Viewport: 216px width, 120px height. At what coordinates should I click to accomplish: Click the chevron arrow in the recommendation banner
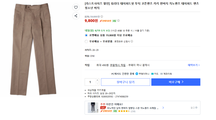(x=163, y=108)
